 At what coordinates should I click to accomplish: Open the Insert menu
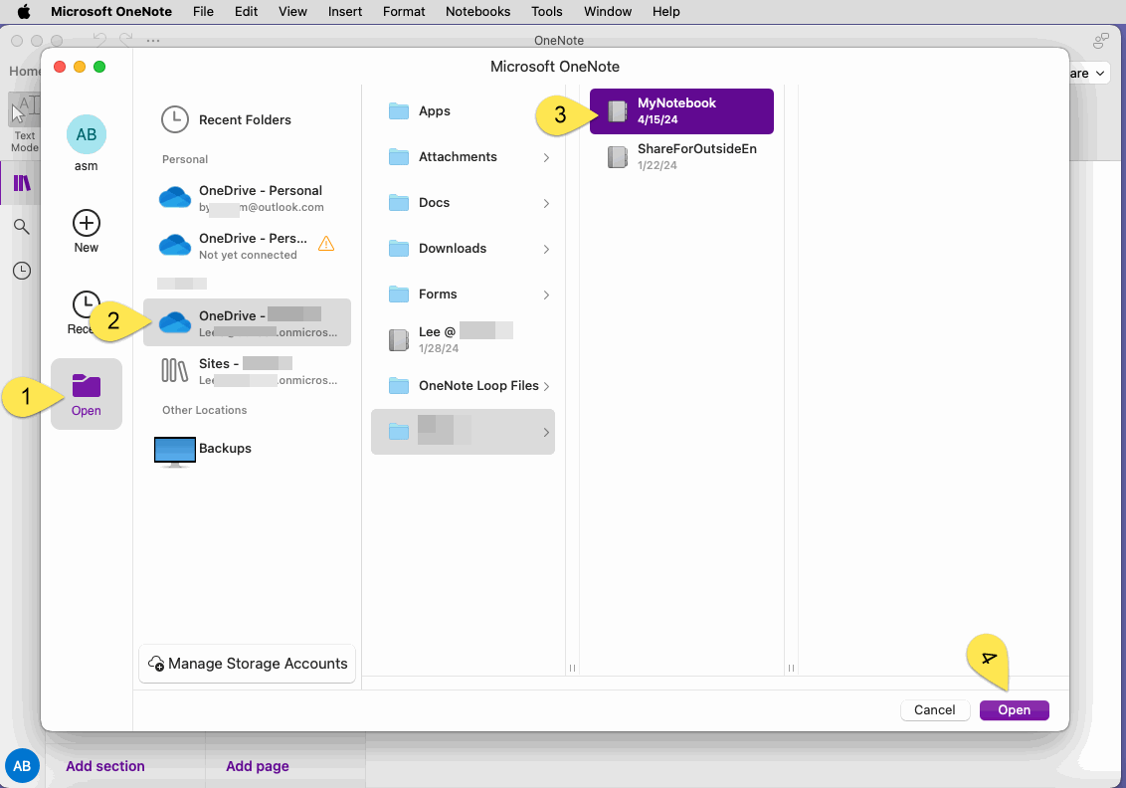[x=345, y=12]
